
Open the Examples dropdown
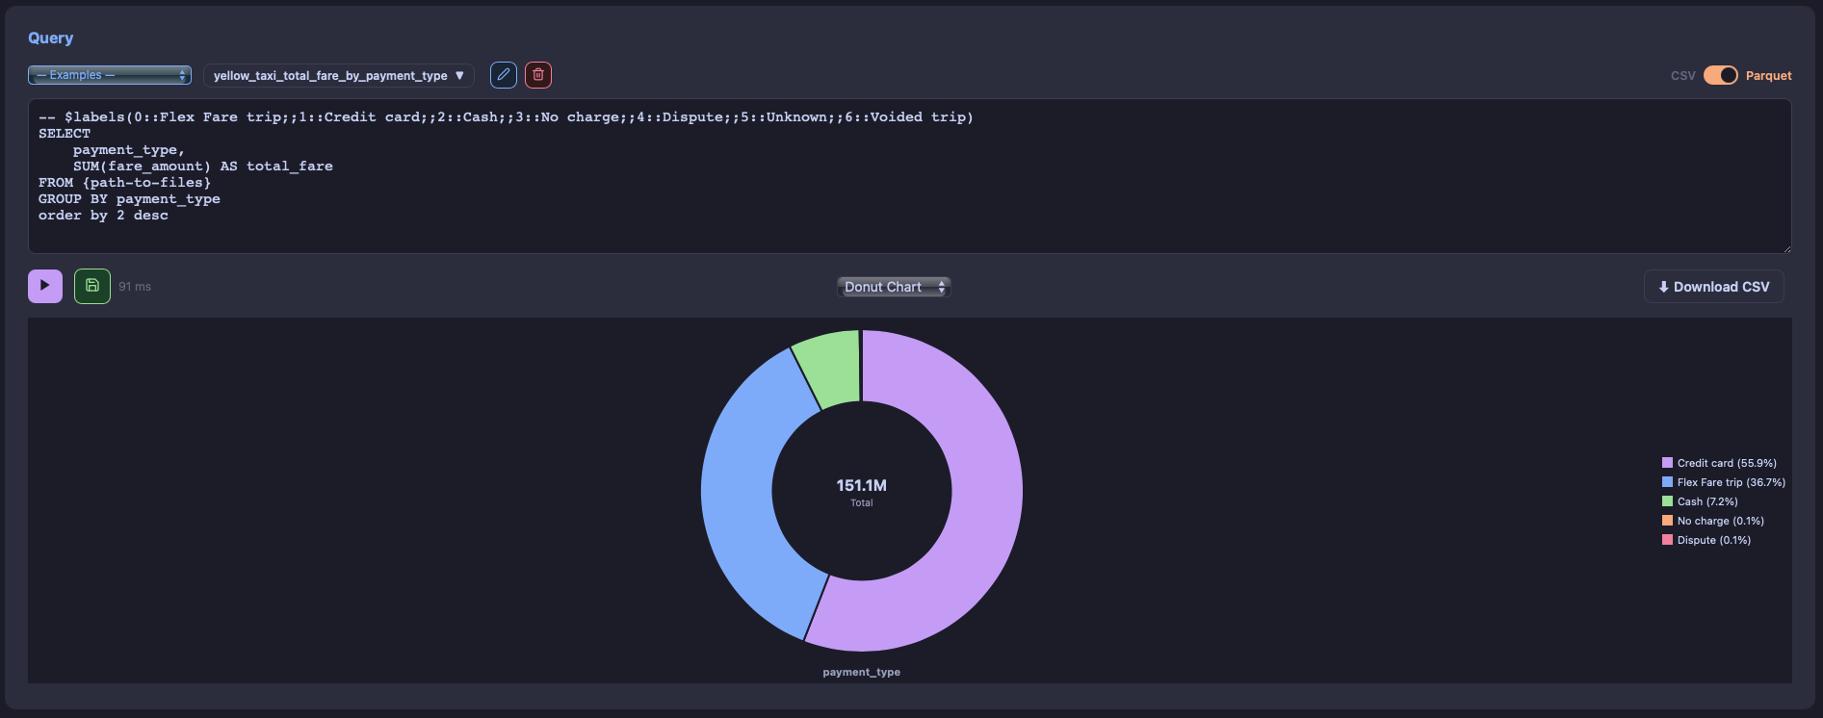coord(110,75)
